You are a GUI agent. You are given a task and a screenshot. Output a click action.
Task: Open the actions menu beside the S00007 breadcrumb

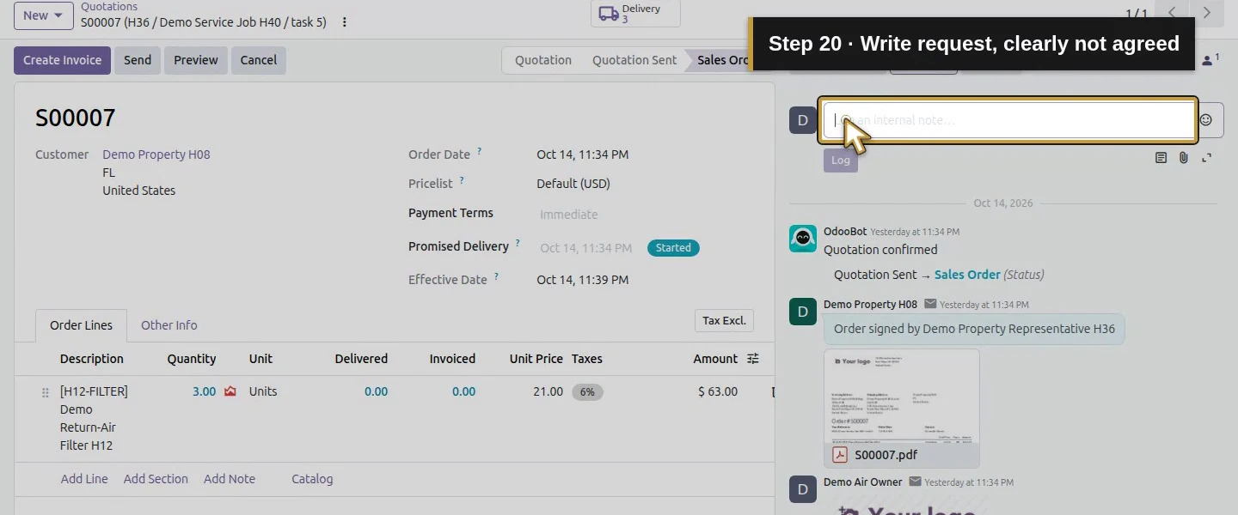345,22
